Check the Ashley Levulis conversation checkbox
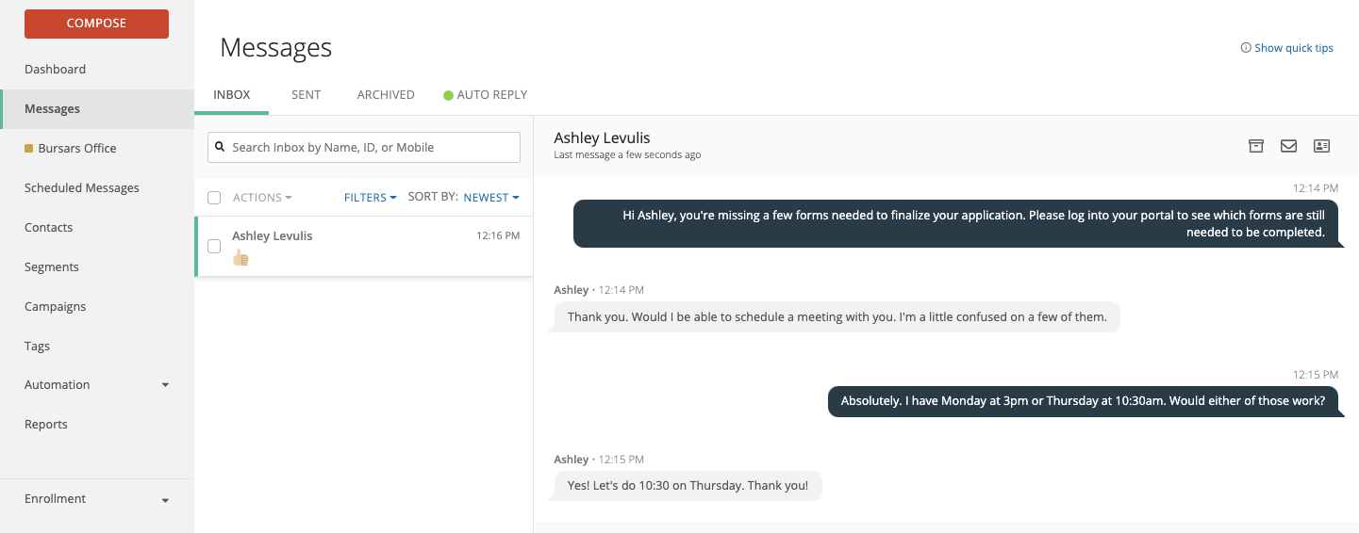The width and height of the screenshot is (1359, 533). coord(214,247)
